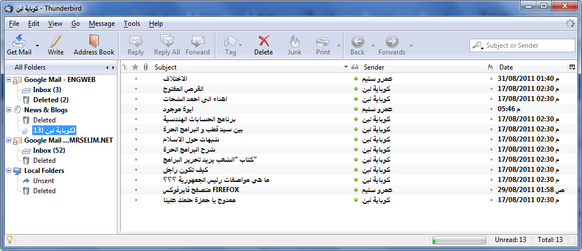Delete the selected message with Delete button

pyautogui.click(x=264, y=45)
